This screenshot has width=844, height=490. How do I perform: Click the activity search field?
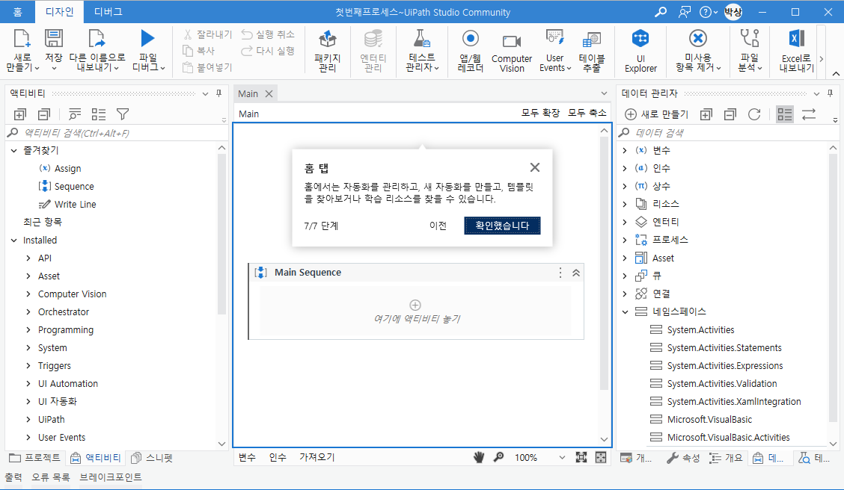point(118,133)
